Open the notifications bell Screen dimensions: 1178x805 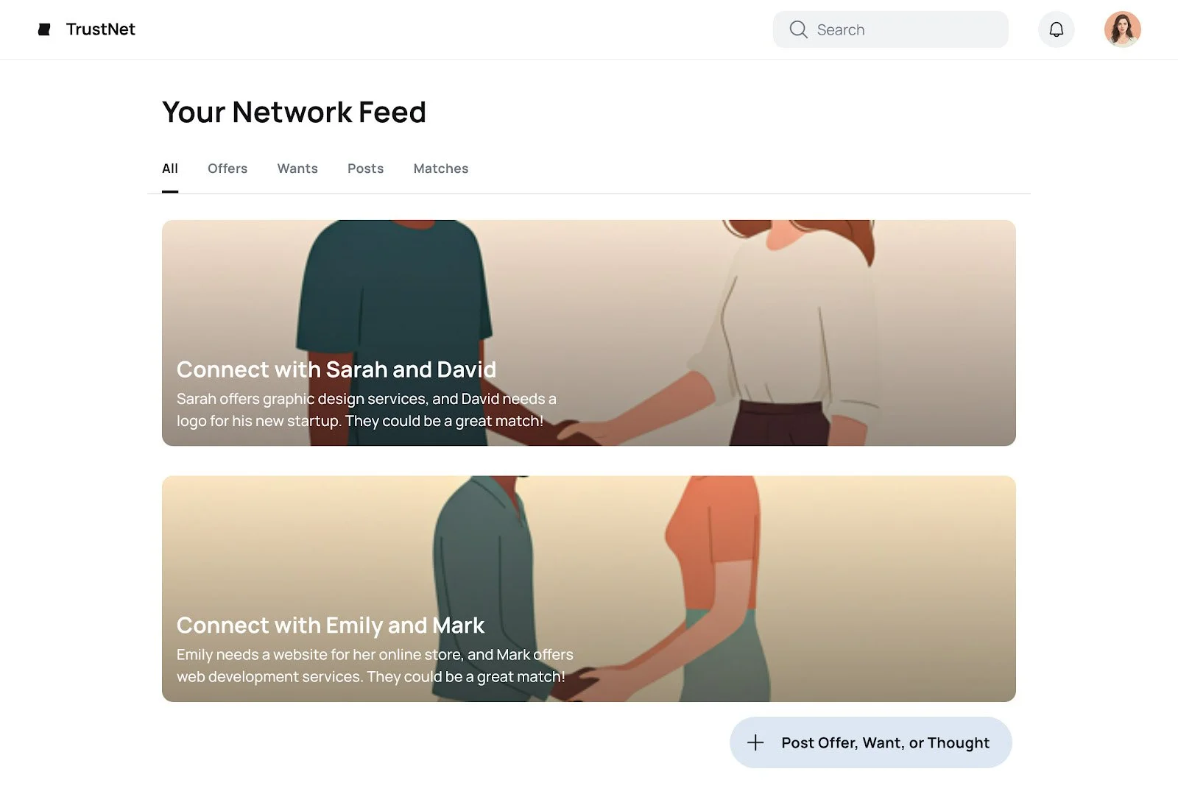click(x=1057, y=29)
